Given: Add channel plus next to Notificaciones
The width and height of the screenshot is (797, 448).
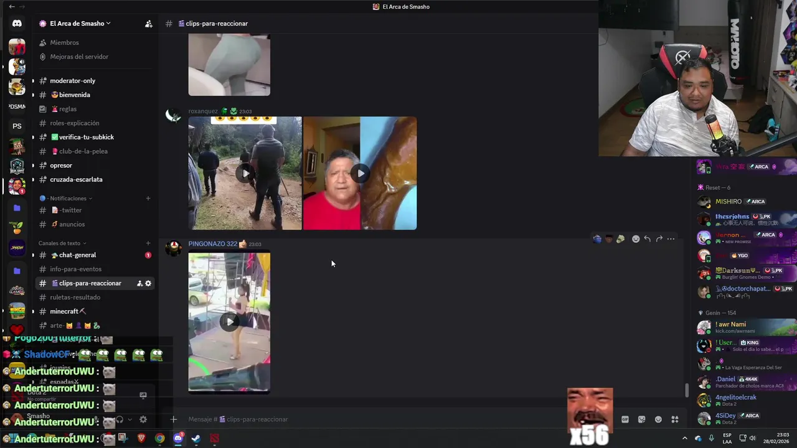Looking at the screenshot, I should click(x=148, y=198).
